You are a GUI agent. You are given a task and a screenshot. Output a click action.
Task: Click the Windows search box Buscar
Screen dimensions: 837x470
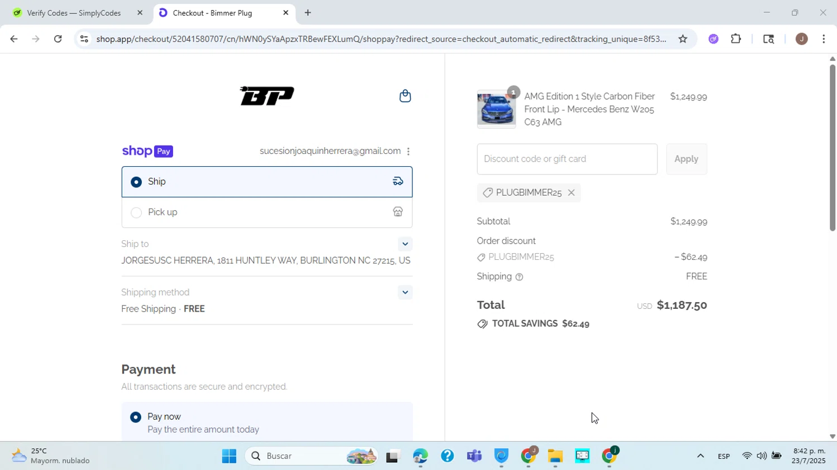(311, 456)
